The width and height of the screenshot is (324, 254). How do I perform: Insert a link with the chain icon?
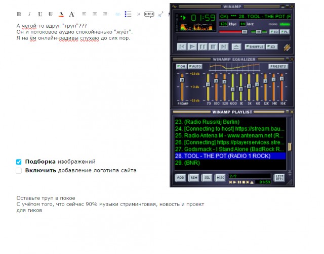coord(160,14)
